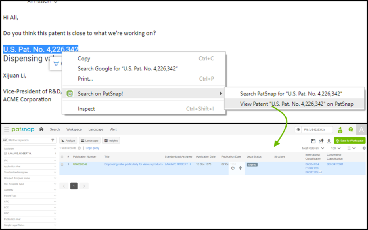Expand the Patent Type filter
Image resolution: width=368 pixels, height=230 pixels.
[x=55, y=196]
